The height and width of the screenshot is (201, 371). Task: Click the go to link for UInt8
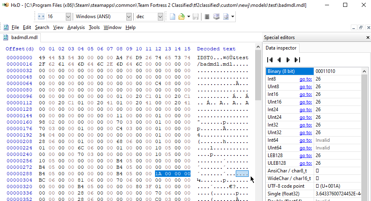point(306,87)
